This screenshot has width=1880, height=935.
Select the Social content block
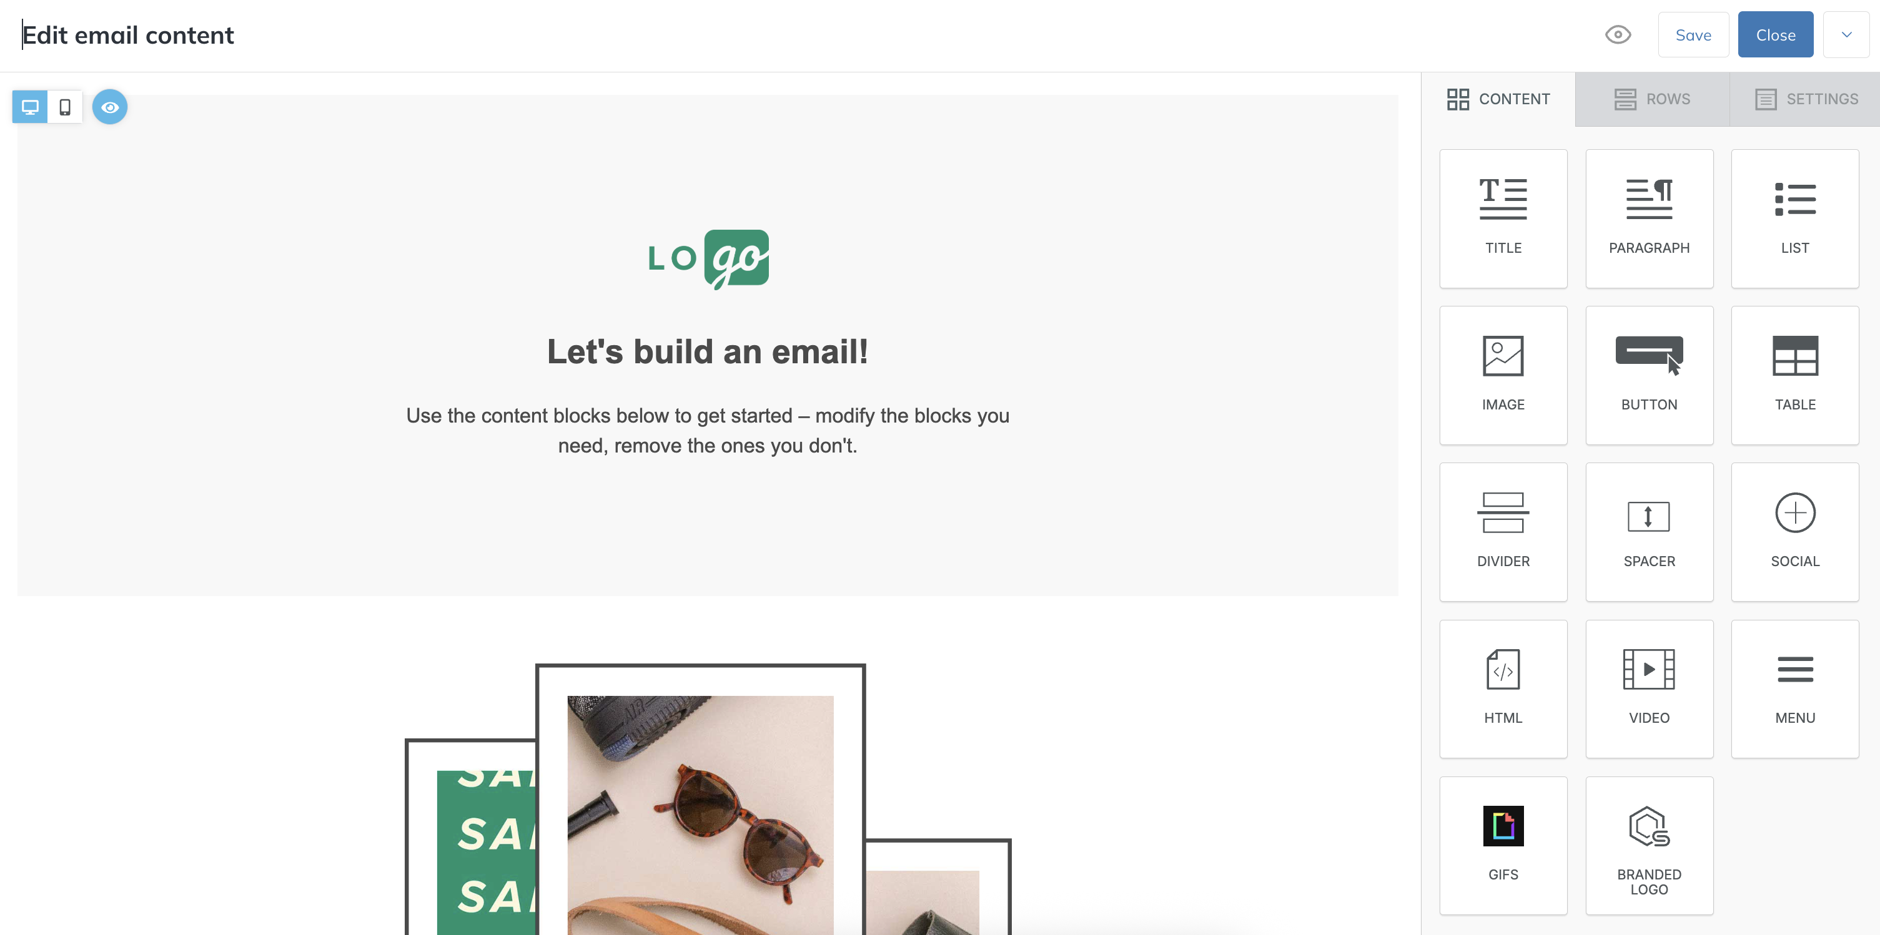[1794, 532]
